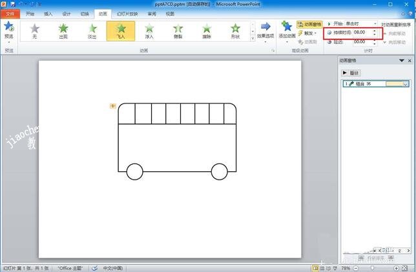This screenshot has height=272, width=416.
Task: Open the animation group dialog launcher
Action: (x=273, y=50)
